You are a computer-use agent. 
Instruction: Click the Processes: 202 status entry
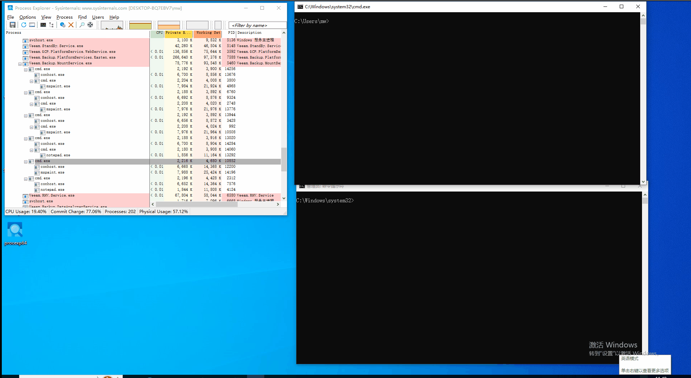click(120, 212)
